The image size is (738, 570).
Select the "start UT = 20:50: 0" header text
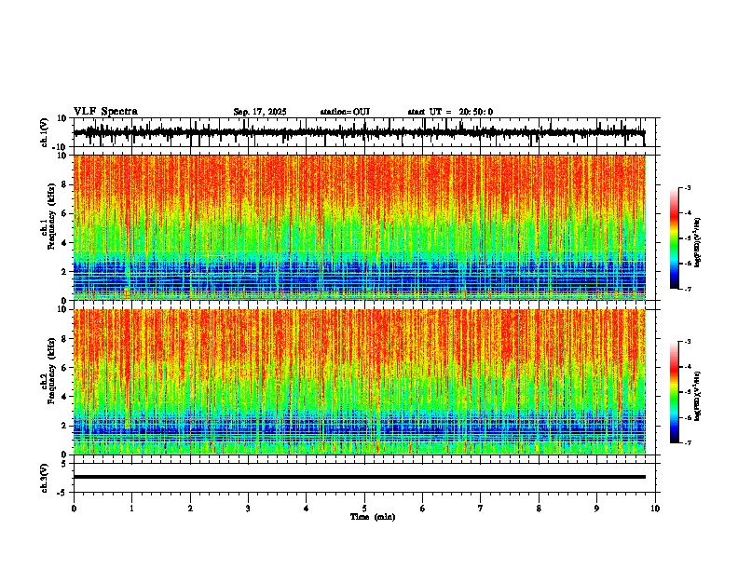[450, 112]
